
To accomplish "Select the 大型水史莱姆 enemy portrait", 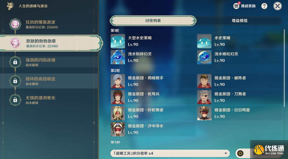I will click(118, 41).
